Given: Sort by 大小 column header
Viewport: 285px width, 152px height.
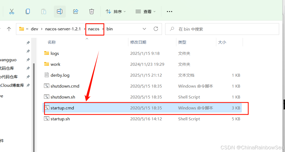Looking at the screenshot, I should pyautogui.click(x=222, y=42).
